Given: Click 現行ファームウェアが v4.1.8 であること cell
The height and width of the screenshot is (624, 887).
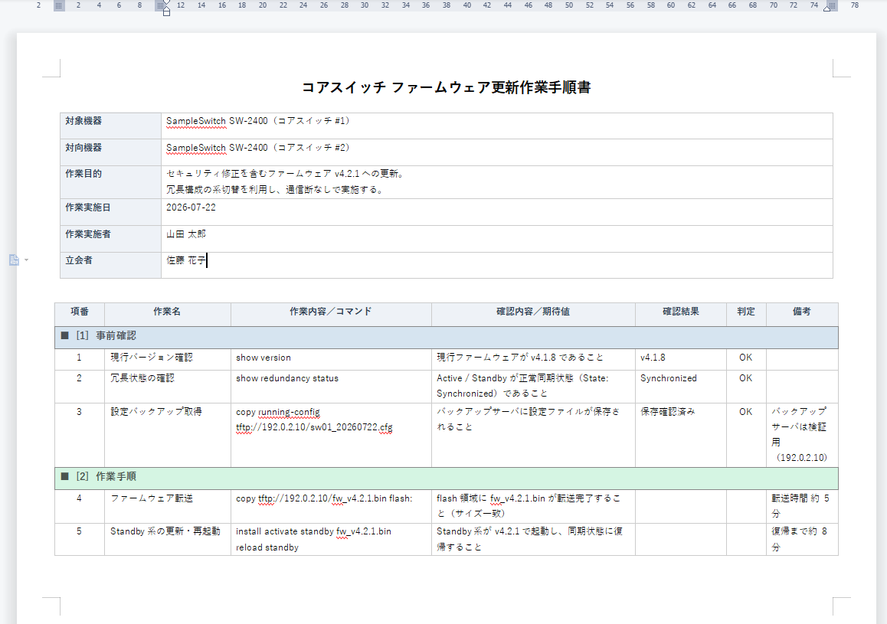Looking at the screenshot, I should (x=533, y=360).
